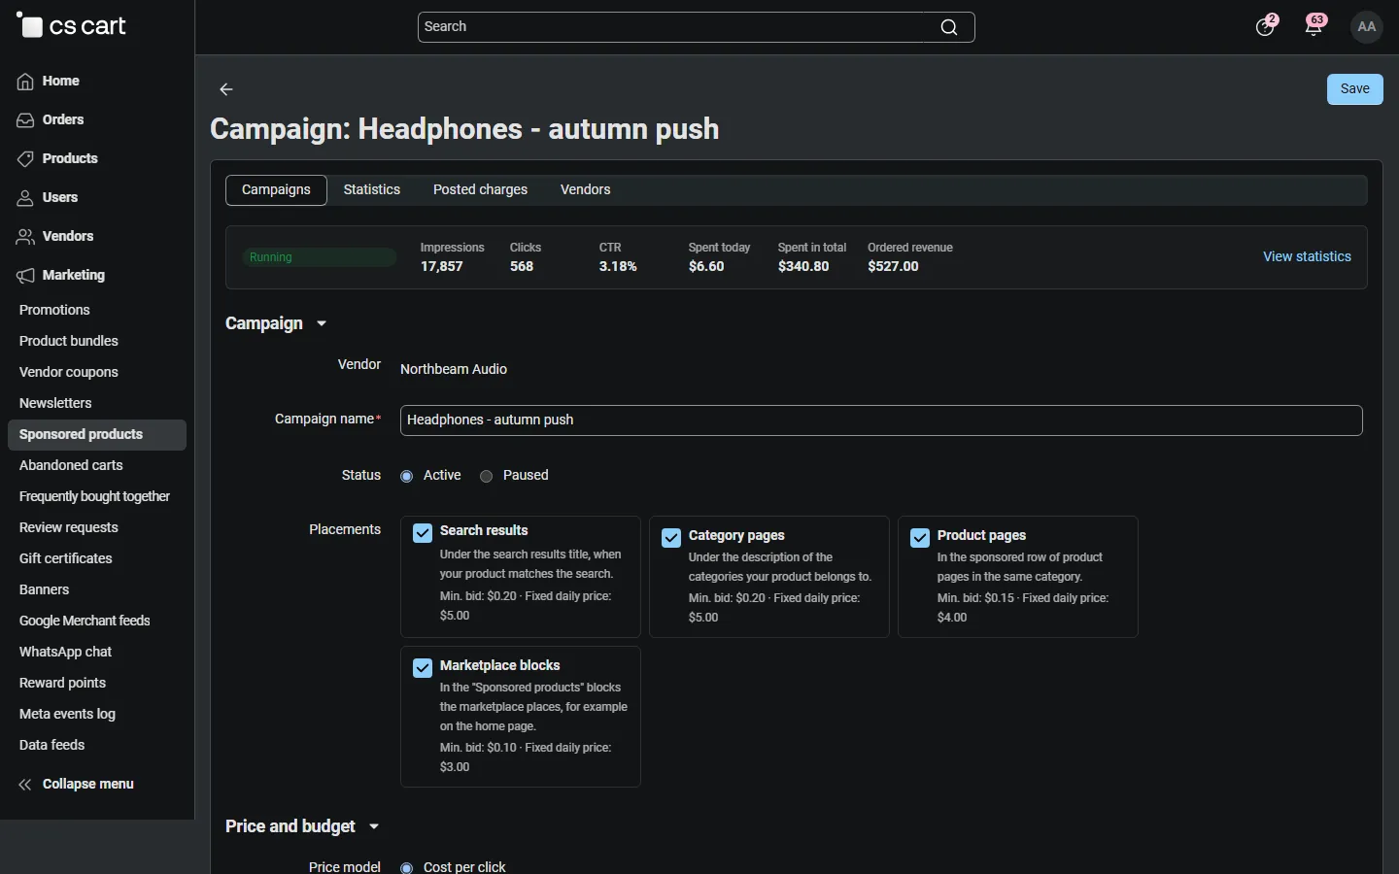Click the Search field
Image resolution: width=1399 pixels, height=874 pixels.
pyautogui.click(x=697, y=27)
